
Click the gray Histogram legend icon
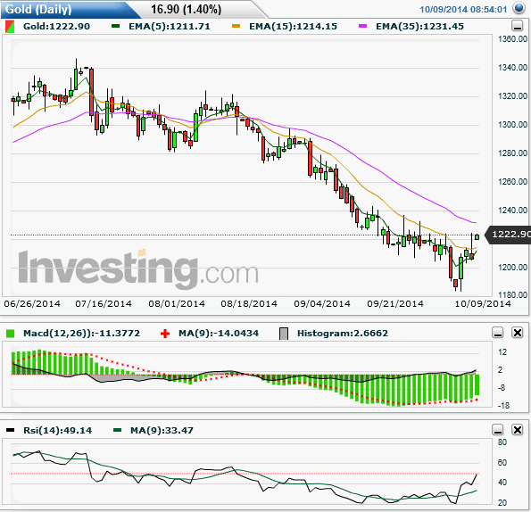(284, 334)
